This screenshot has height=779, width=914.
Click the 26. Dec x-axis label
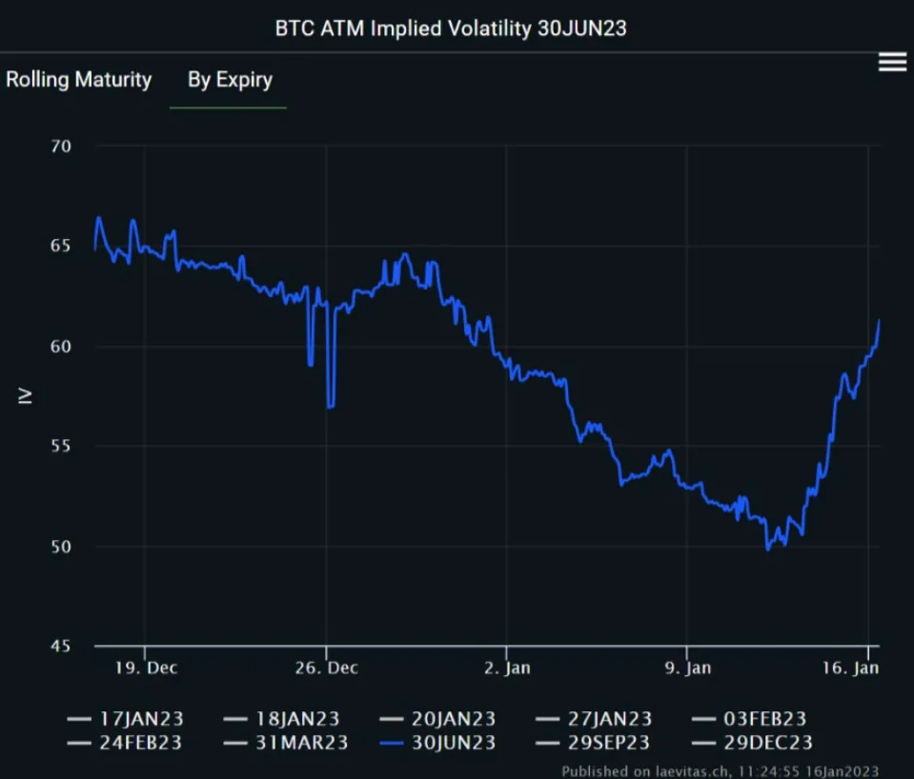(x=326, y=668)
